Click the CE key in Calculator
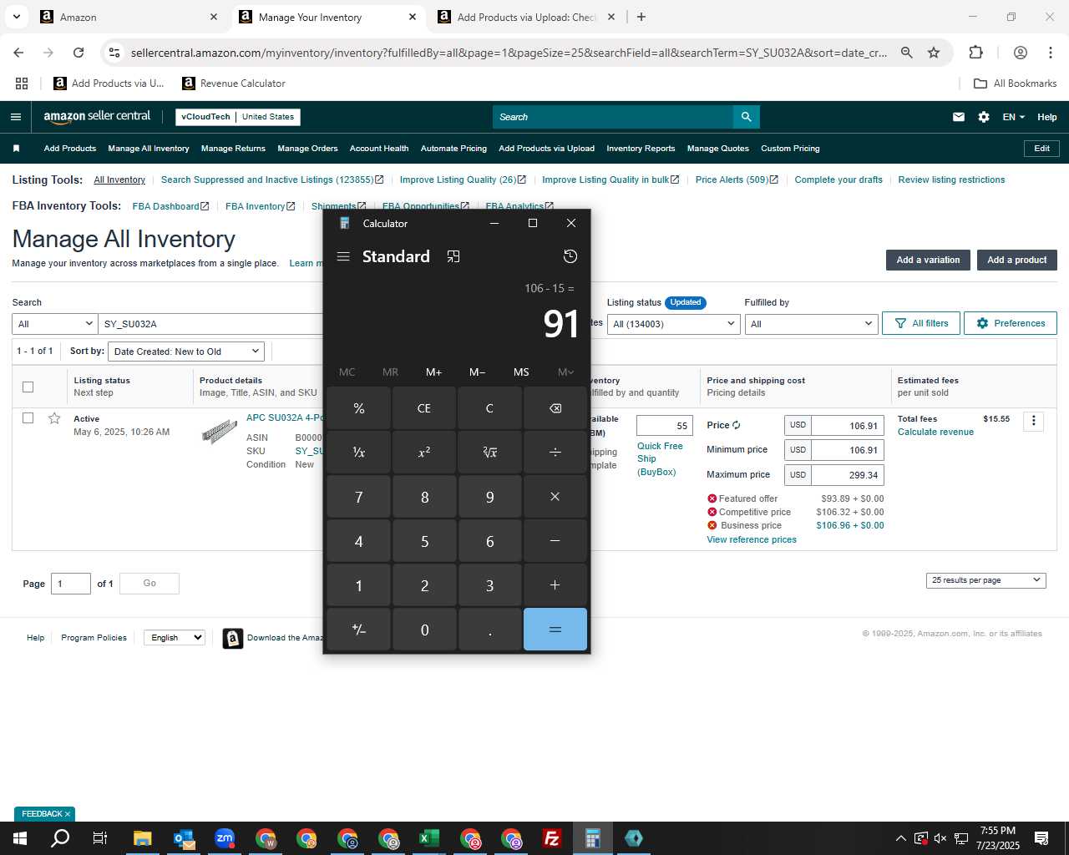The height and width of the screenshot is (855, 1069). [424, 408]
